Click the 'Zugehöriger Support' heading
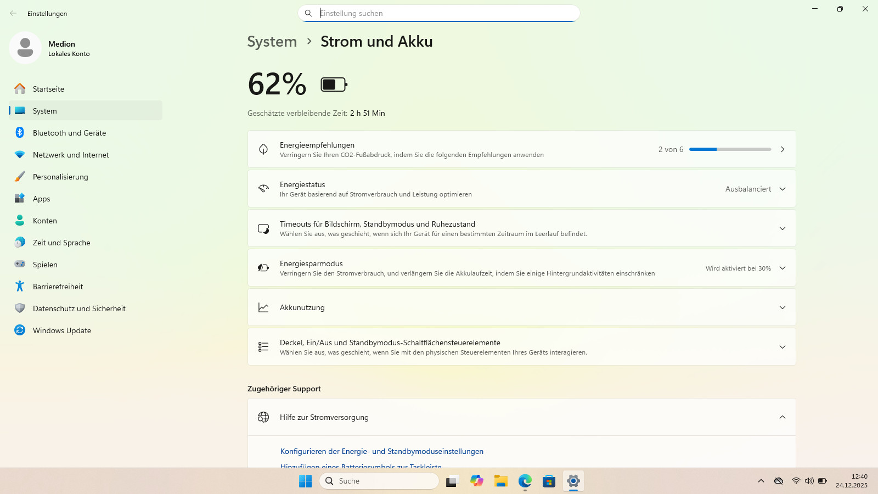Image resolution: width=878 pixels, height=494 pixels. 284,389
